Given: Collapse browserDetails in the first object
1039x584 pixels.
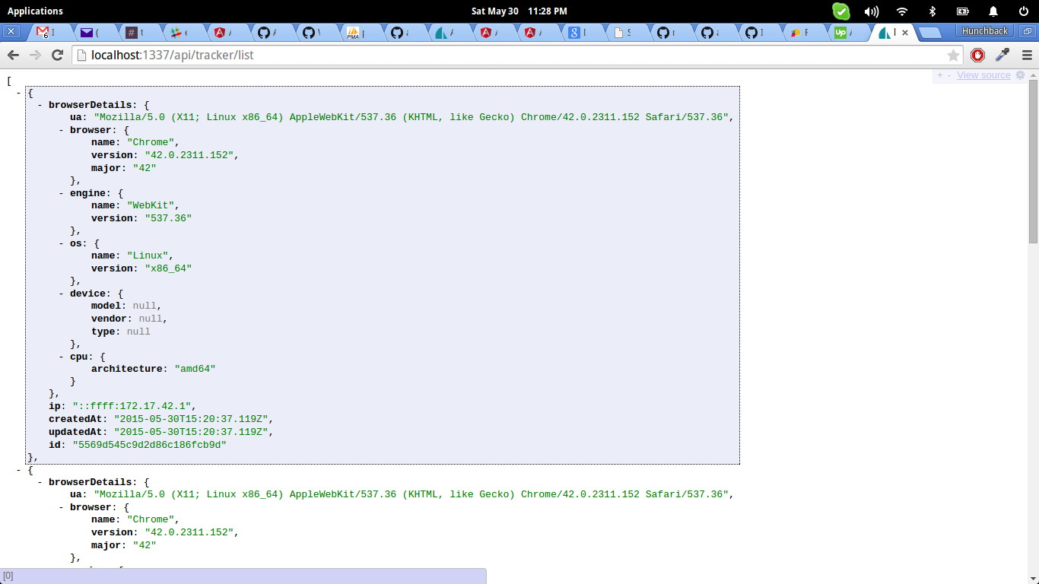Looking at the screenshot, I should click(x=40, y=106).
